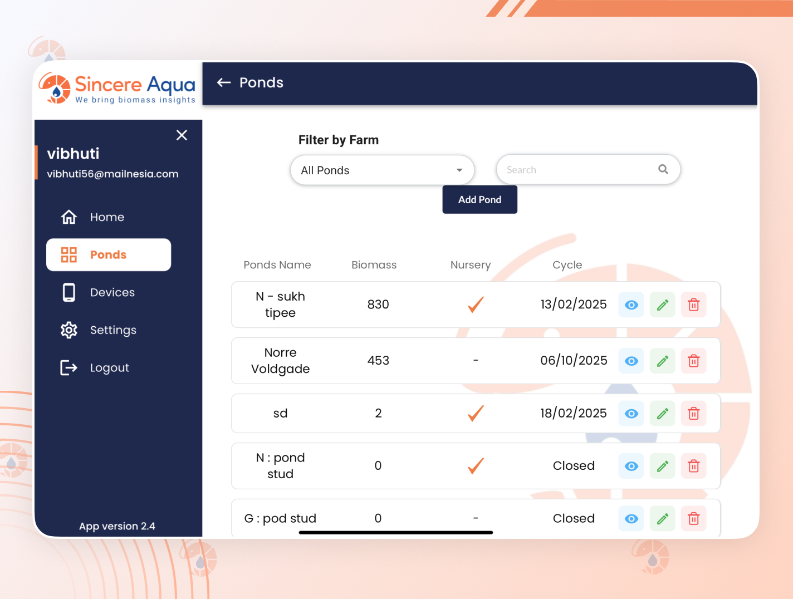Edit the Norre Voldgade pond with pencil icon
This screenshot has width=793, height=599.
coord(662,361)
